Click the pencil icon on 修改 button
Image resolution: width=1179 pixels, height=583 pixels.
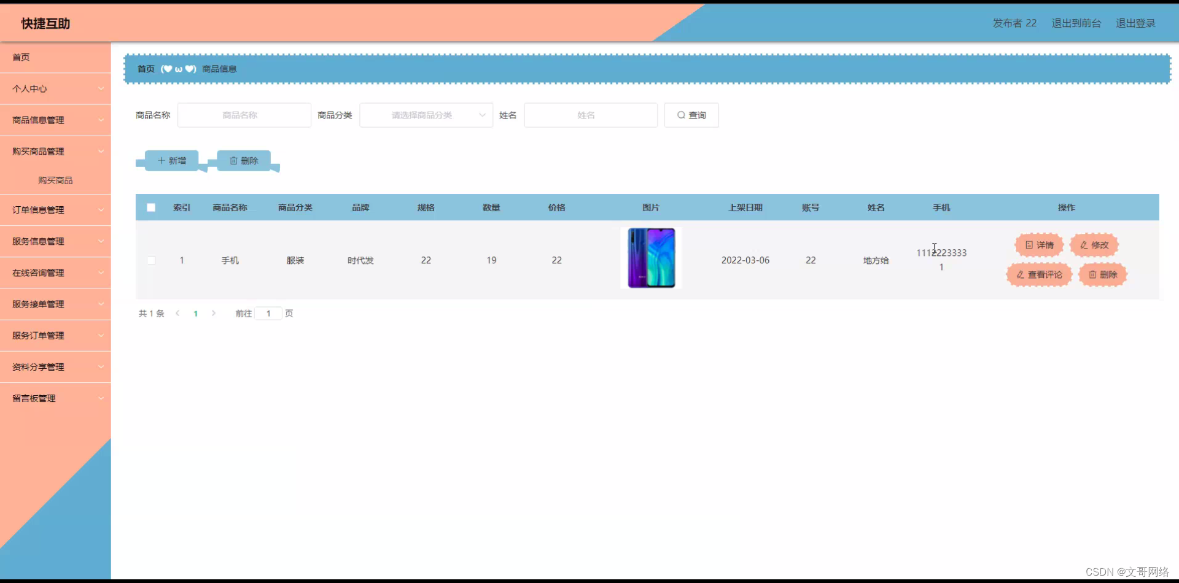(1084, 244)
